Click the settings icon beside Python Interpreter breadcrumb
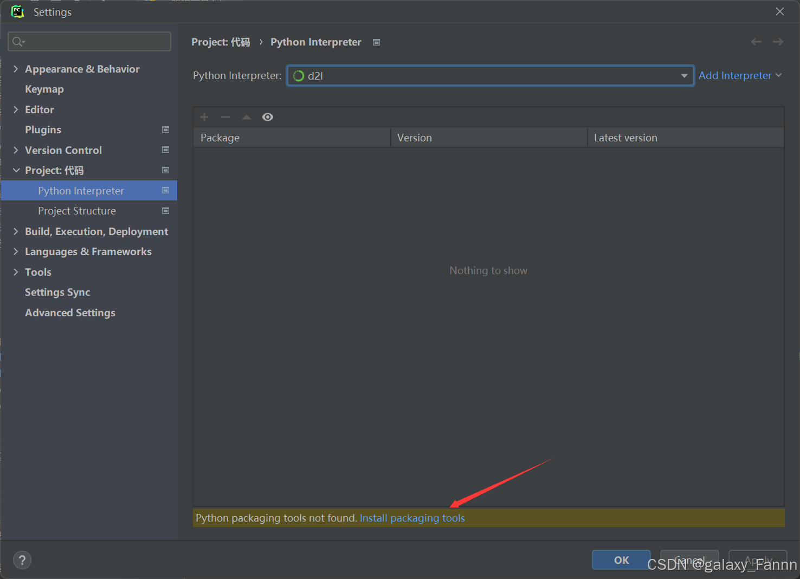Viewport: 800px width, 579px height. point(376,42)
